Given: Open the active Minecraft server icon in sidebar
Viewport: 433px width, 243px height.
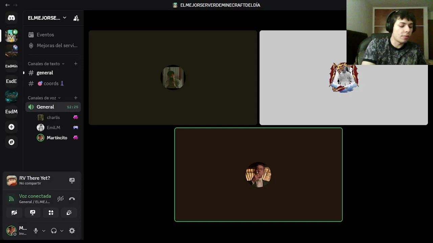Looking at the screenshot, I should pos(11,35).
